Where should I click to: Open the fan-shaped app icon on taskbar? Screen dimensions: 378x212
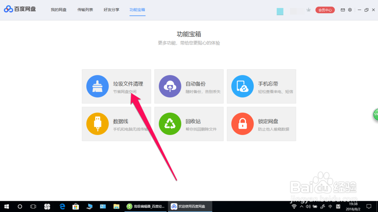[x=47, y=206]
